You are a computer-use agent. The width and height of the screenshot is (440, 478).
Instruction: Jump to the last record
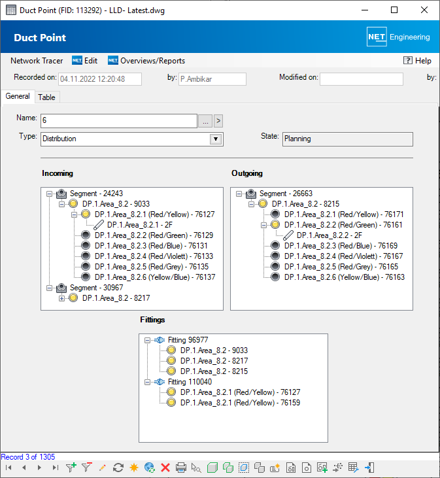point(55,468)
